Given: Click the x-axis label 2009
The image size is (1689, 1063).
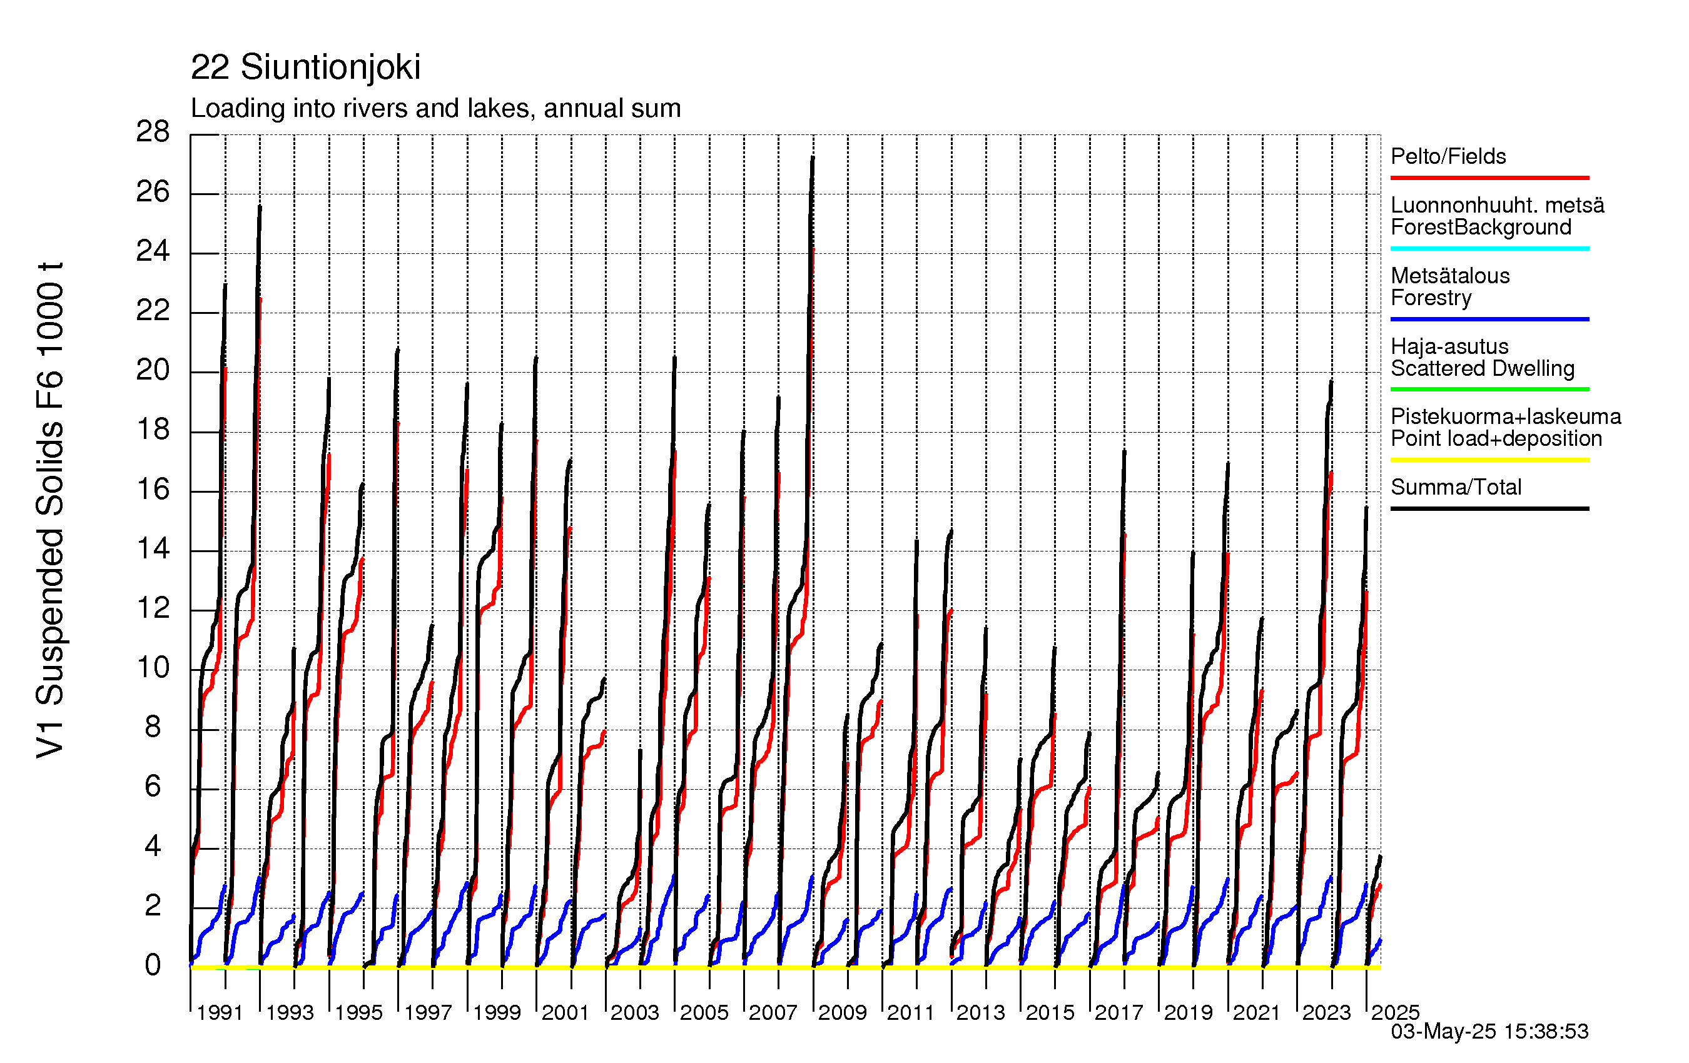Looking at the screenshot, I should click(843, 1012).
